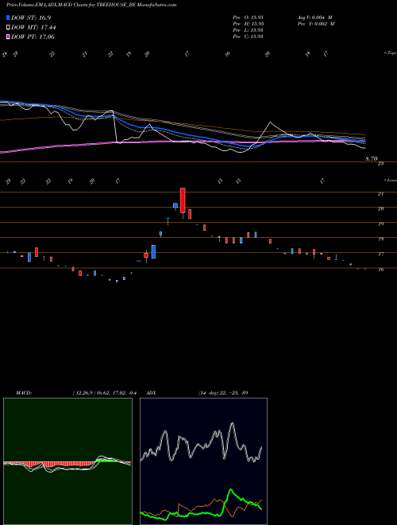Click the 'ADX' panel heading
This screenshot has width=397, height=525.
click(151, 393)
